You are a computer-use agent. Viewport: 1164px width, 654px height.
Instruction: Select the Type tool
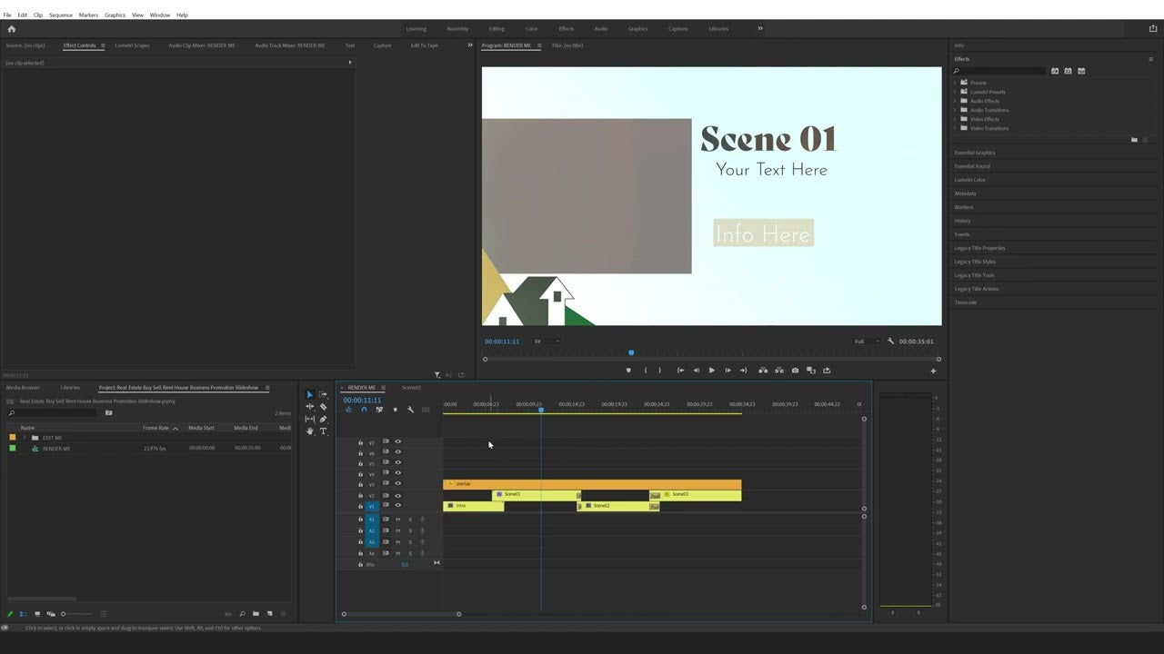(x=324, y=431)
